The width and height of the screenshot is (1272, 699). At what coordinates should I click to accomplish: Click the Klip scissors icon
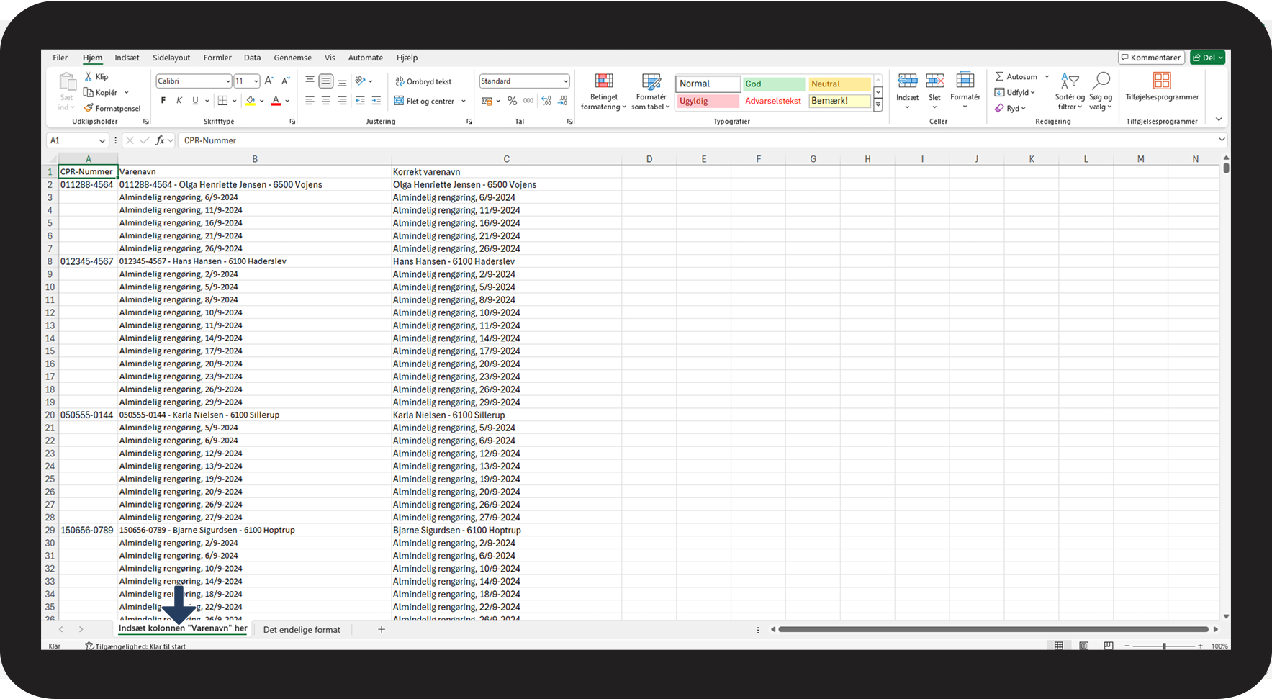click(89, 77)
